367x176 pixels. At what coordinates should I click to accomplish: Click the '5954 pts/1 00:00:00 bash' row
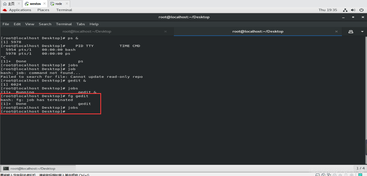point(40,50)
